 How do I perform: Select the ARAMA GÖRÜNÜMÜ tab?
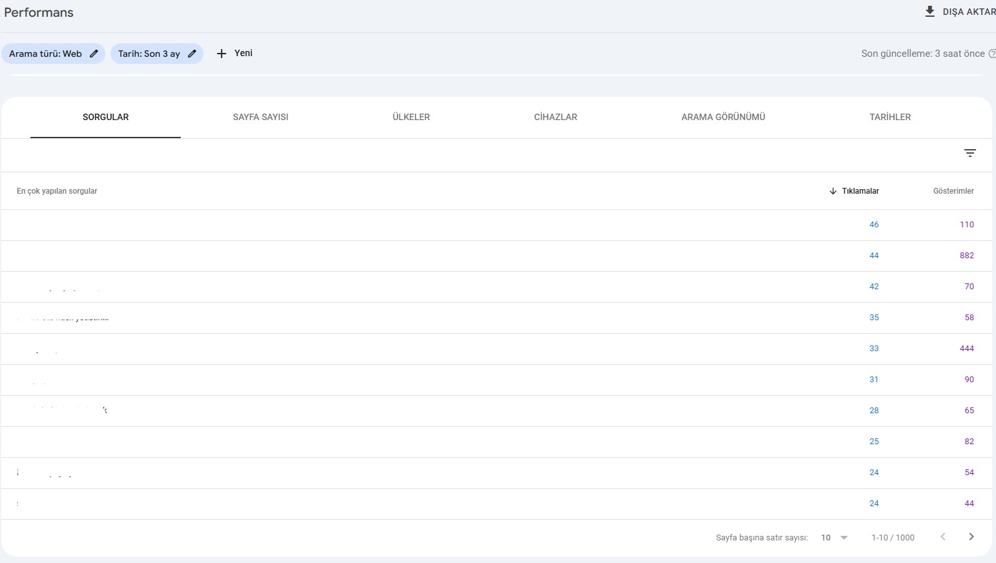723,117
